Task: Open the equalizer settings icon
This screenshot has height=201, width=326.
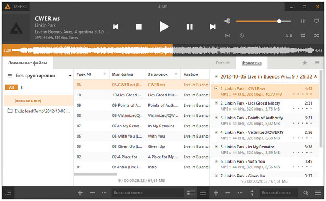Action: point(303,21)
